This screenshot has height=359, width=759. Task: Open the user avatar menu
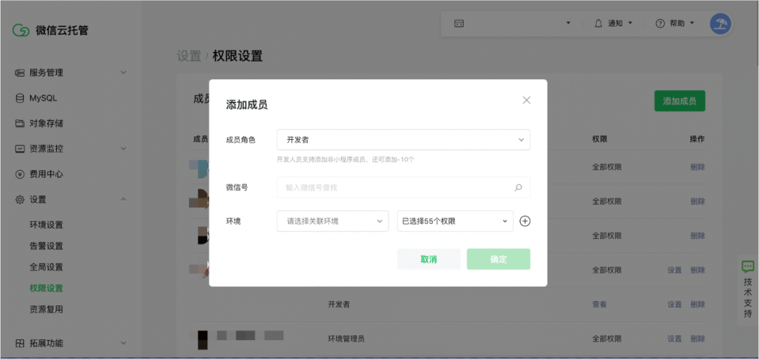pyautogui.click(x=720, y=23)
